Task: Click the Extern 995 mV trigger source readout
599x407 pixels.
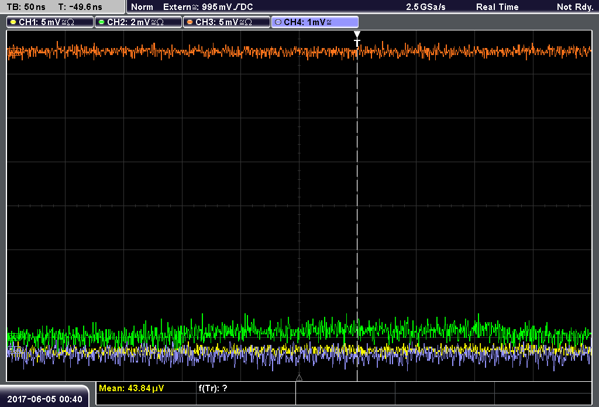Action: [x=208, y=7]
